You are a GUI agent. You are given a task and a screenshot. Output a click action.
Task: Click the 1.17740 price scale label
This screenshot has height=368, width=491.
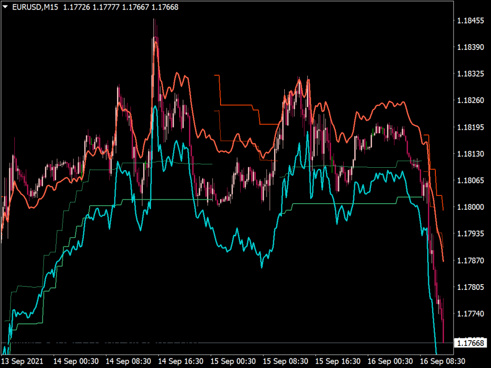[x=470, y=314]
